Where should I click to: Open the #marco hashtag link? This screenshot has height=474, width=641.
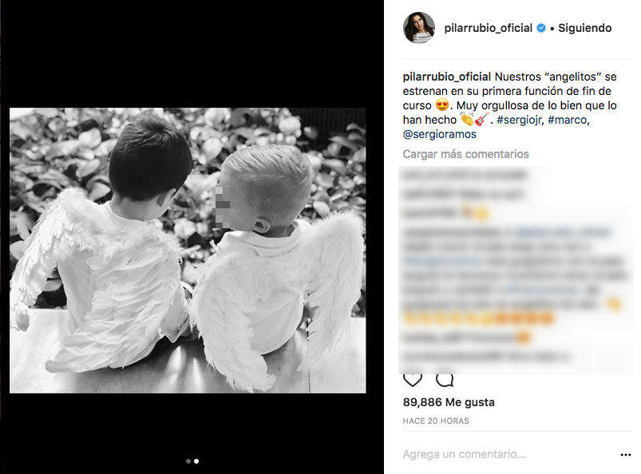[x=568, y=120]
